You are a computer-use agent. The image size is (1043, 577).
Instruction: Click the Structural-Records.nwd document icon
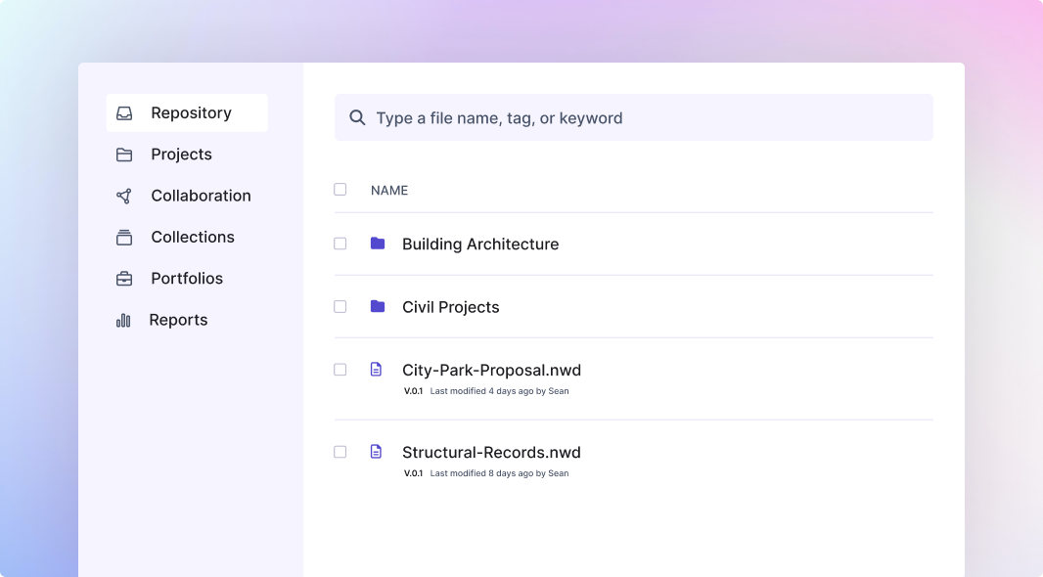click(376, 452)
